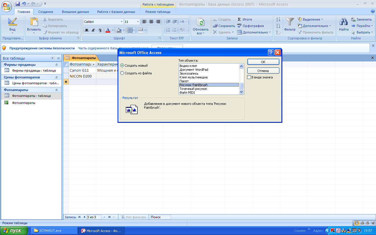The width and height of the screenshot is (376, 235).
Task: Collapse Фирмы-продавцы group
Action: click(56, 65)
